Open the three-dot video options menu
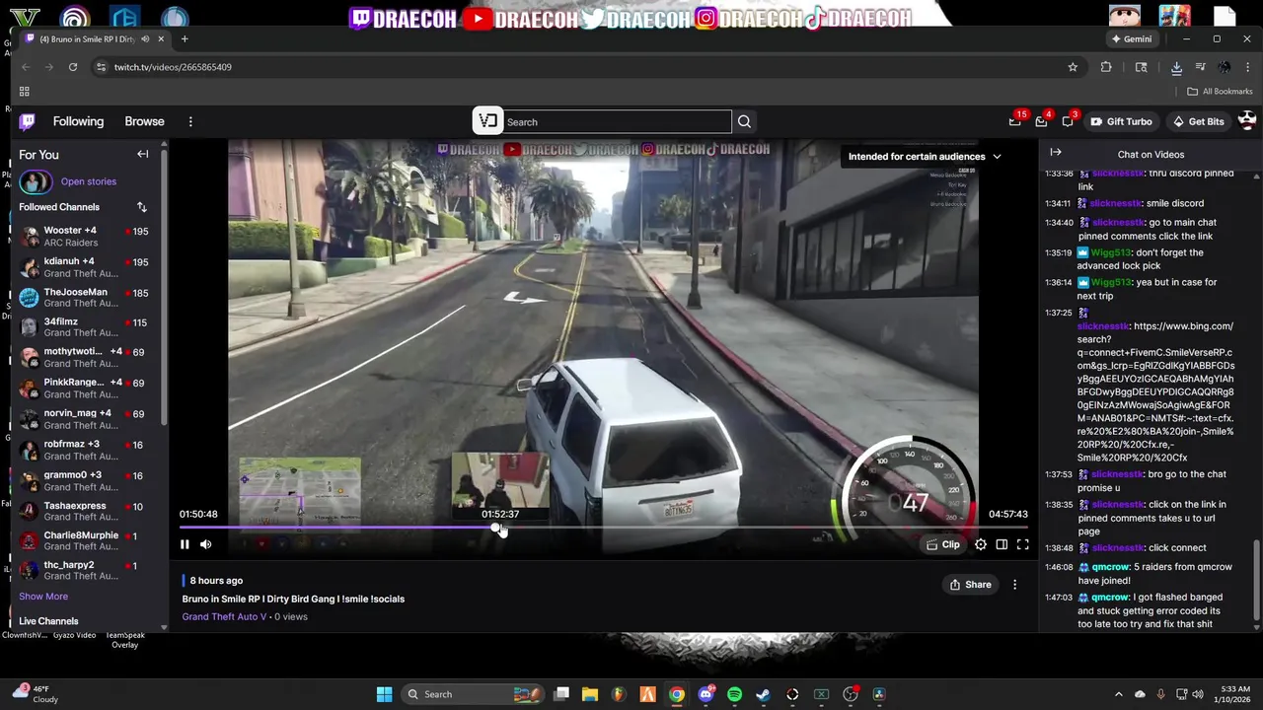 point(1014,585)
